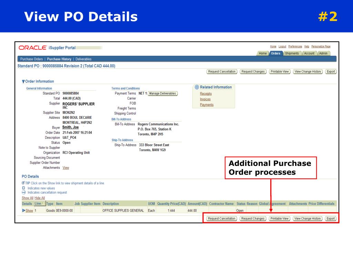353x265 pixels.
Task: View the attachments link
Action: 66,168
